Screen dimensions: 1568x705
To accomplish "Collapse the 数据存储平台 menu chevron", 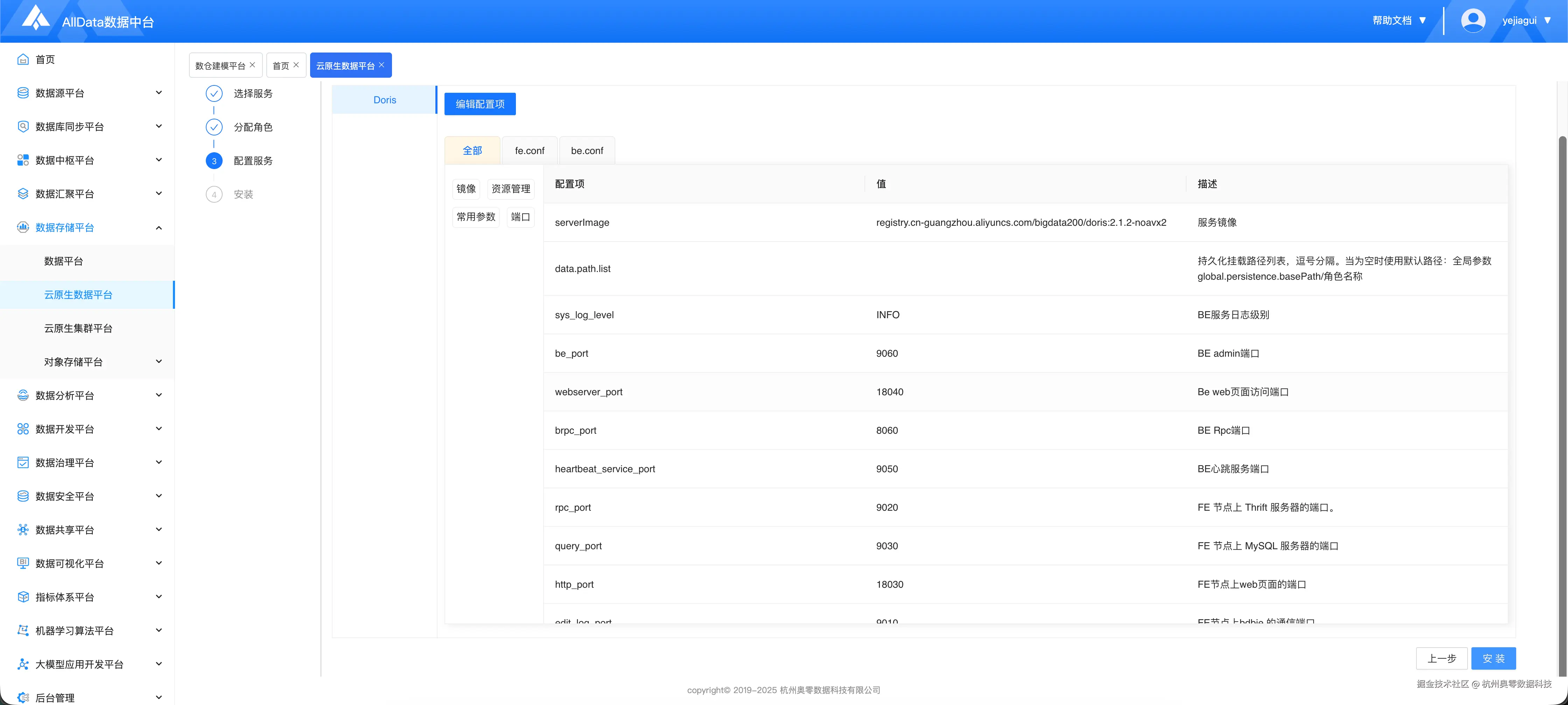I will 159,228.
